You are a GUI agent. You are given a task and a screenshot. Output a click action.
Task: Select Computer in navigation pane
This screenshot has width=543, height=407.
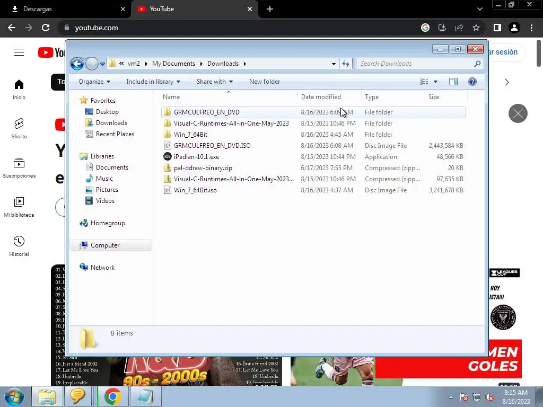click(x=111, y=245)
